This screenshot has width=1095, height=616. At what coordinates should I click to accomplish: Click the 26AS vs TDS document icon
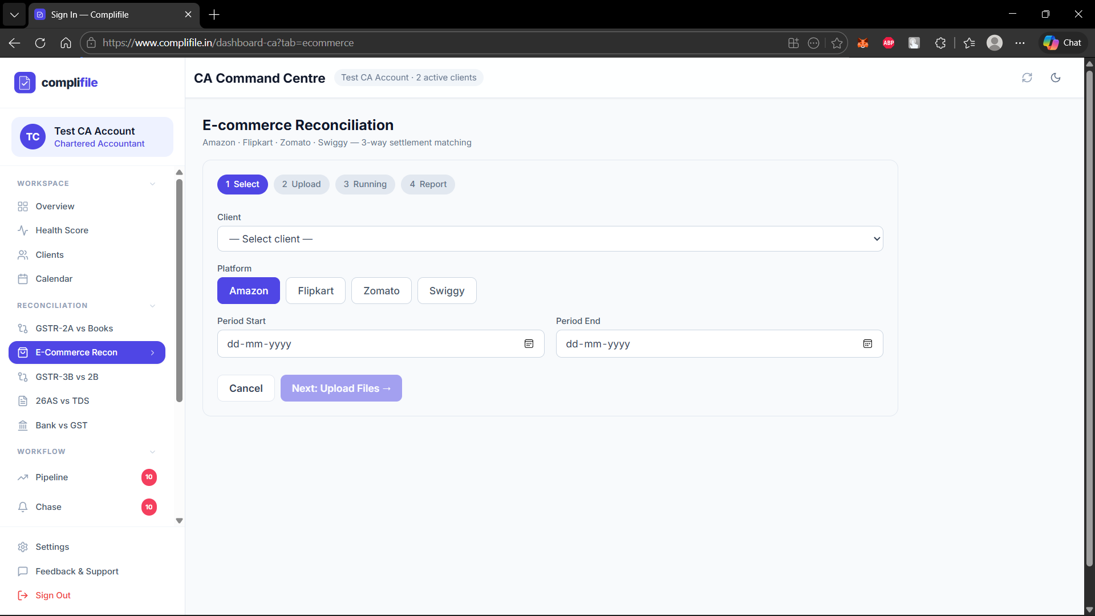(23, 401)
